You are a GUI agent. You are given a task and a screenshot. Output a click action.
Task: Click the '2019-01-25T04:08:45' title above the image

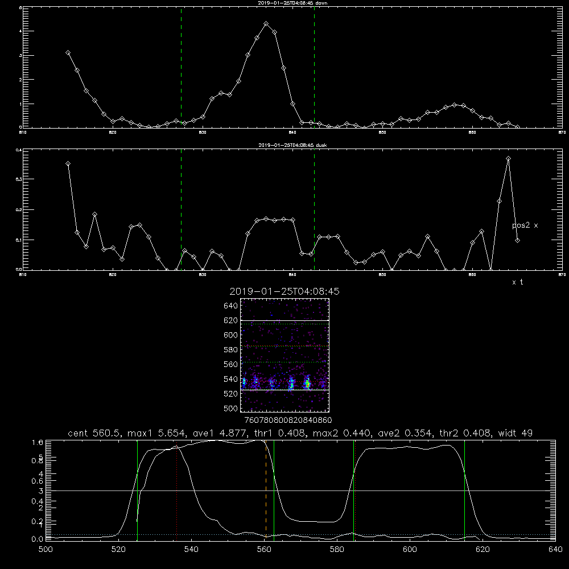tap(284, 291)
